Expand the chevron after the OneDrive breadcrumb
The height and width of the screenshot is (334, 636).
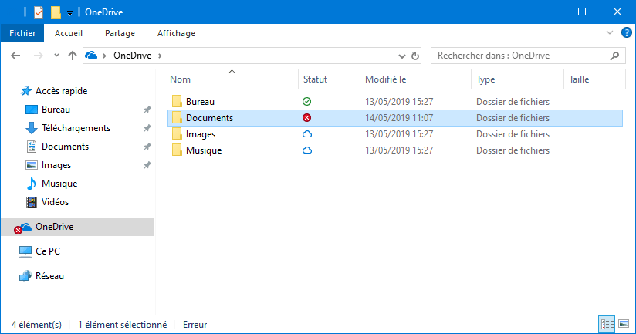(x=160, y=56)
